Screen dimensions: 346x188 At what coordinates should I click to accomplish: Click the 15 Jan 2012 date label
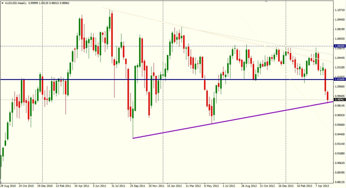click(x=175, y=186)
